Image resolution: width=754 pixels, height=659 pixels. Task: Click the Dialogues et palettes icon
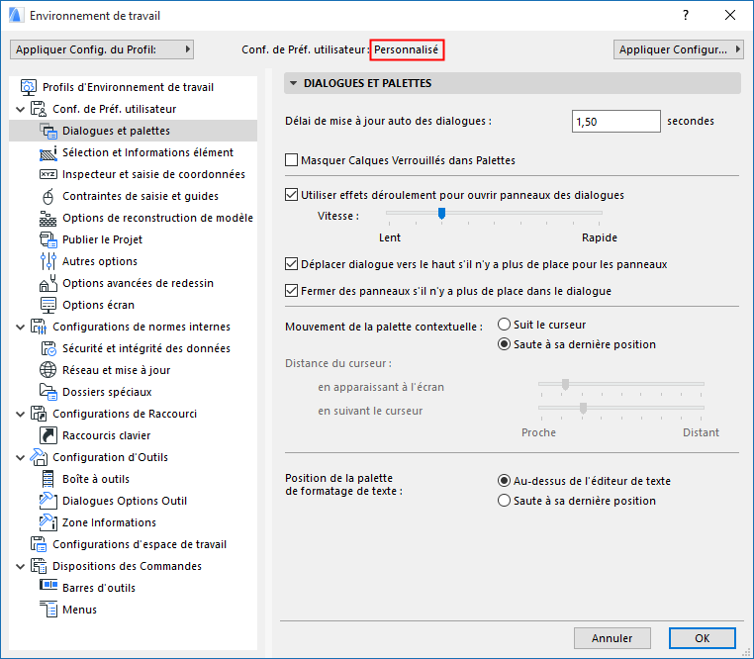point(48,131)
